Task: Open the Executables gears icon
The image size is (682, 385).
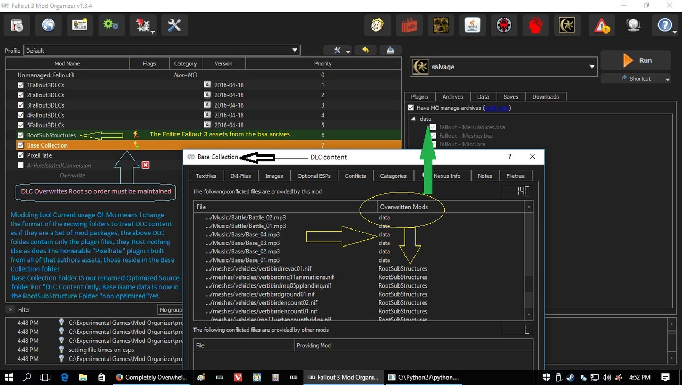Action: 111,25
